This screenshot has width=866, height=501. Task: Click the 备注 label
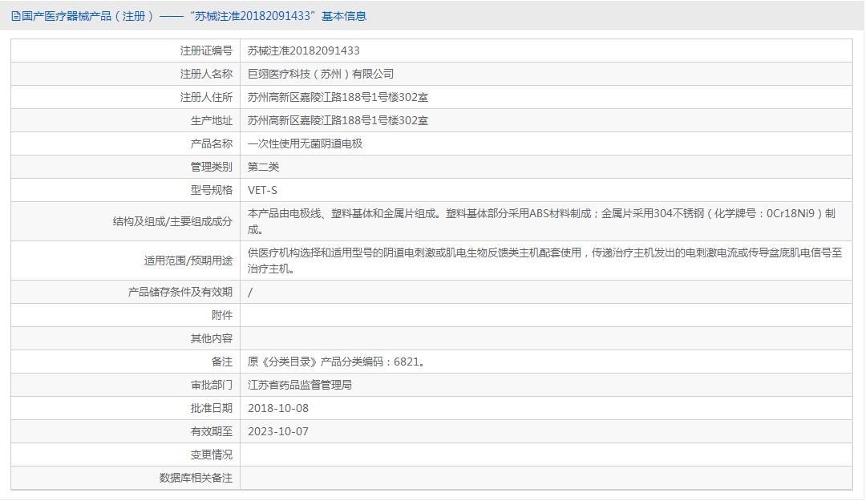coord(222,362)
